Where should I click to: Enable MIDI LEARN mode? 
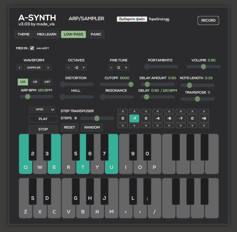[x=47, y=34]
